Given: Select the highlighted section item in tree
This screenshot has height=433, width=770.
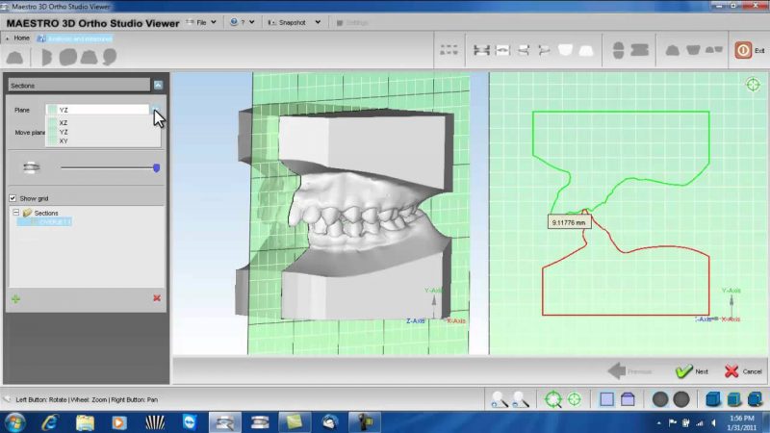Looking at the screenshot, I should [44, 222].
